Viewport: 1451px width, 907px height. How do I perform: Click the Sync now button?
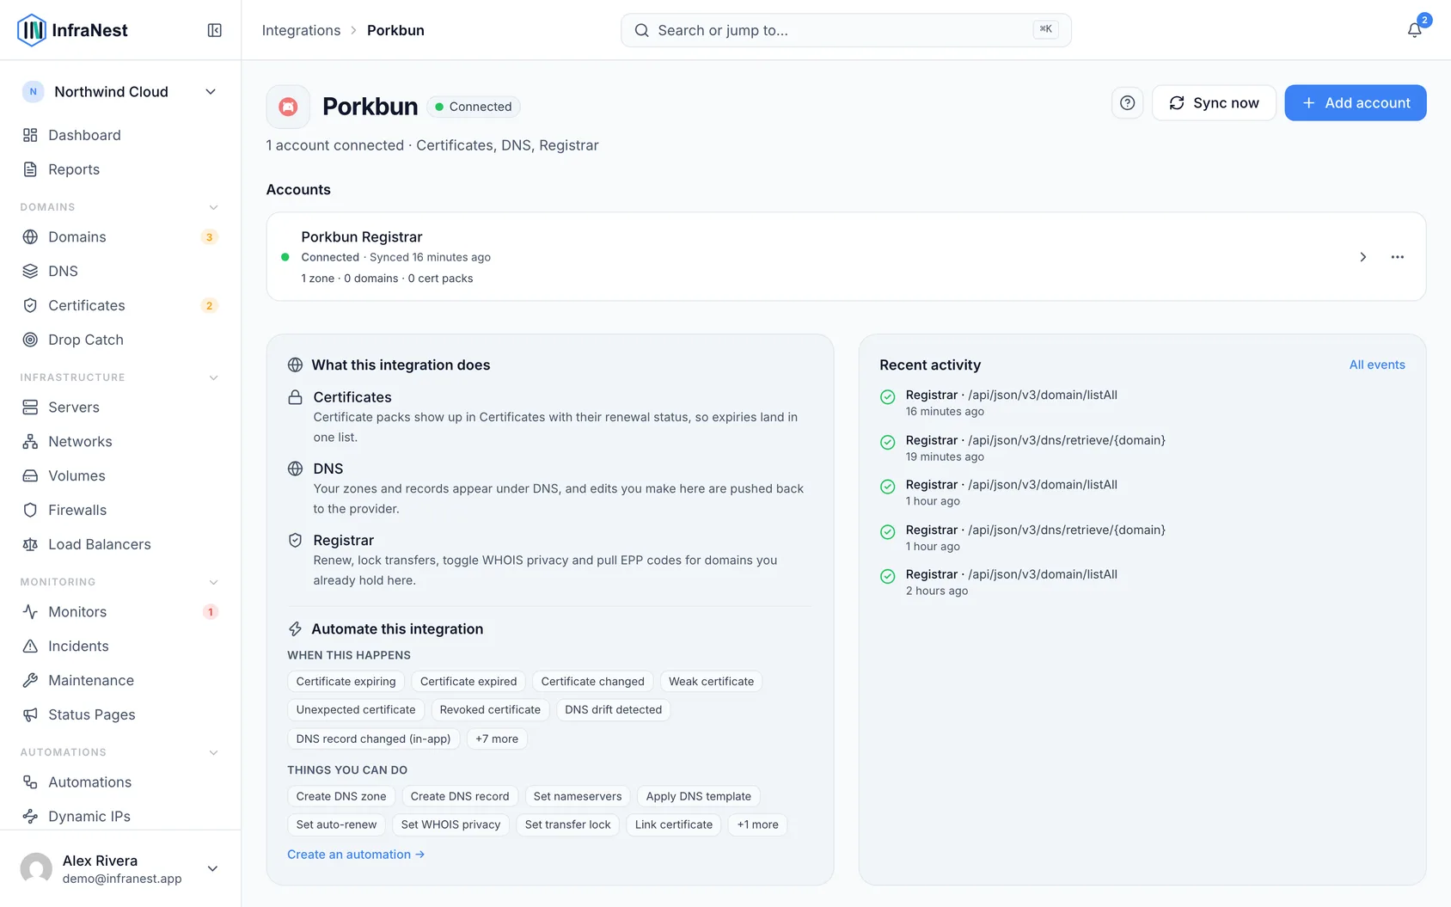pyautogui.click(x=1214, y=103)
